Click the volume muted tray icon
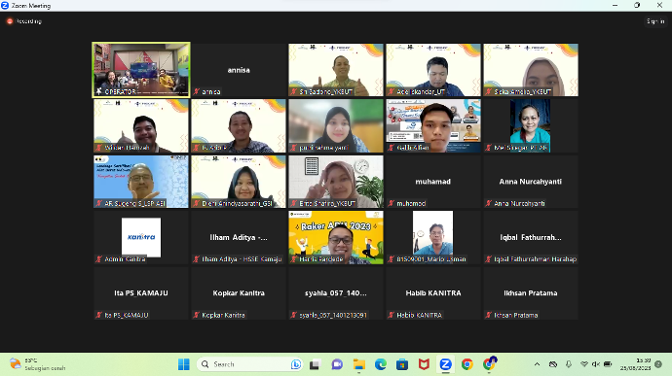Screen dimensions: 672x376 (596, 364)
